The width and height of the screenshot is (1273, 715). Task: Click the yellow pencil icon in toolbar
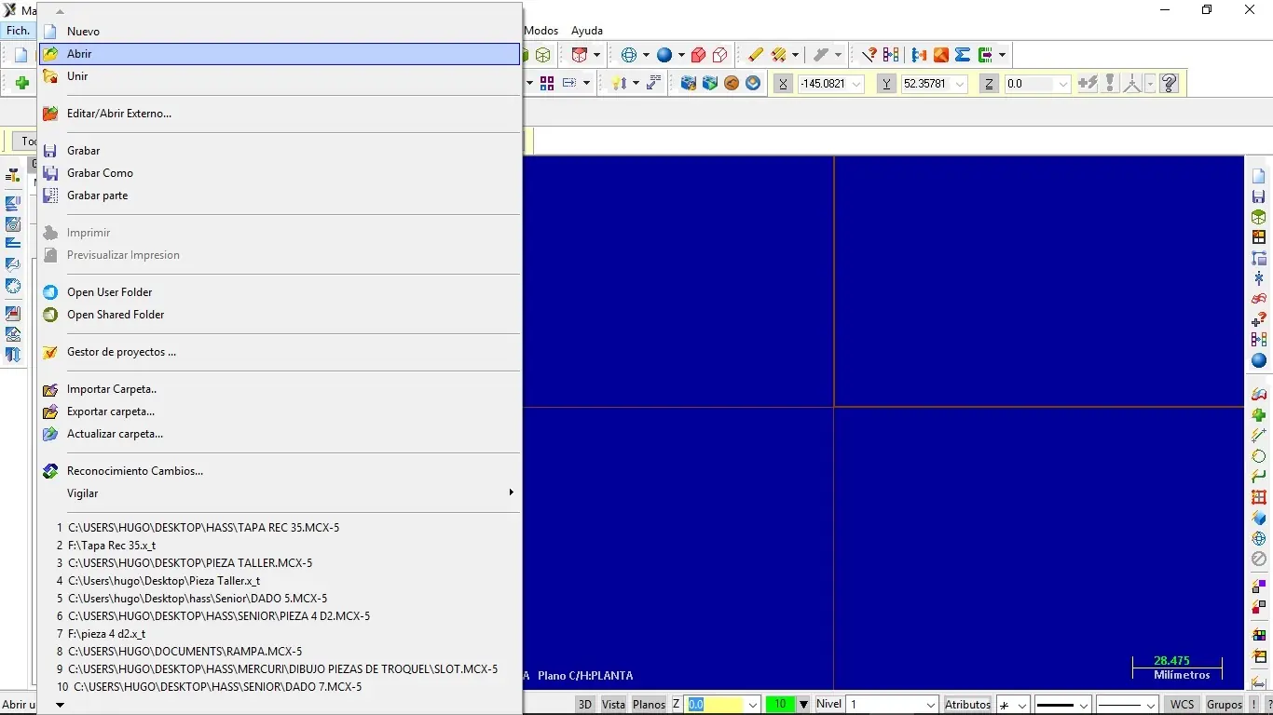[756, 55]
